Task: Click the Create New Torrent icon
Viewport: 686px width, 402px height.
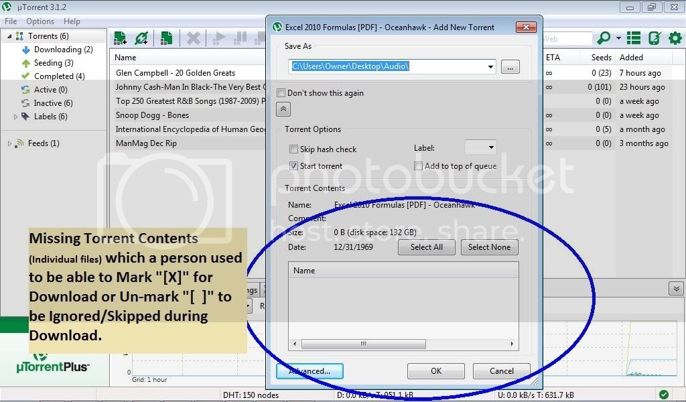Action: [x=166, y=38]
